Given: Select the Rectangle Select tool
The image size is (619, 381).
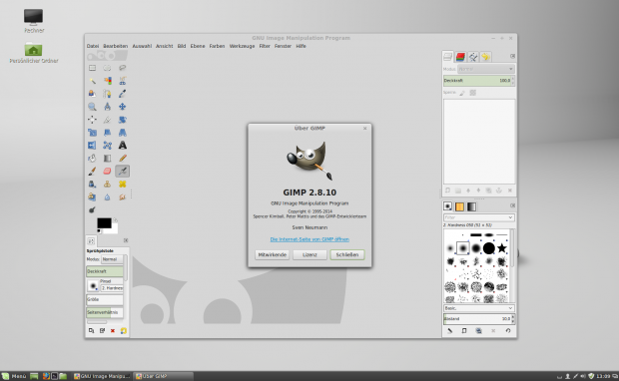Looking at the screenshot, I should (92, 68).
